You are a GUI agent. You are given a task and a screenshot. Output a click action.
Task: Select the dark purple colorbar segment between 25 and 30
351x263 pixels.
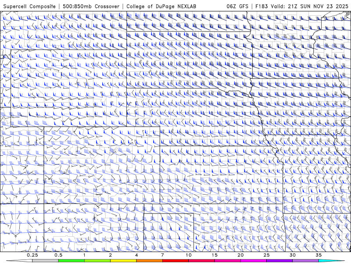(279, 261)
